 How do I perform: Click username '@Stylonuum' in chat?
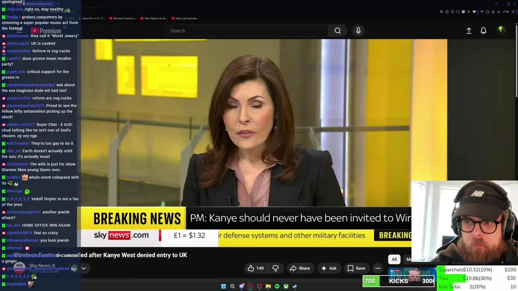tap(18, 36)
